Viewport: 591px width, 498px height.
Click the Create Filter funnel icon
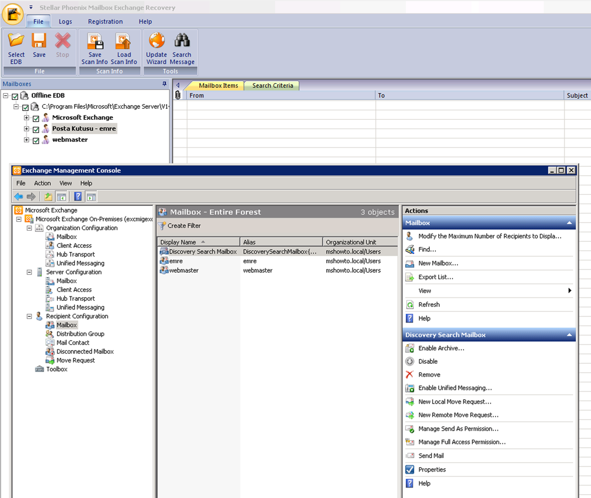tap(162, 226)
